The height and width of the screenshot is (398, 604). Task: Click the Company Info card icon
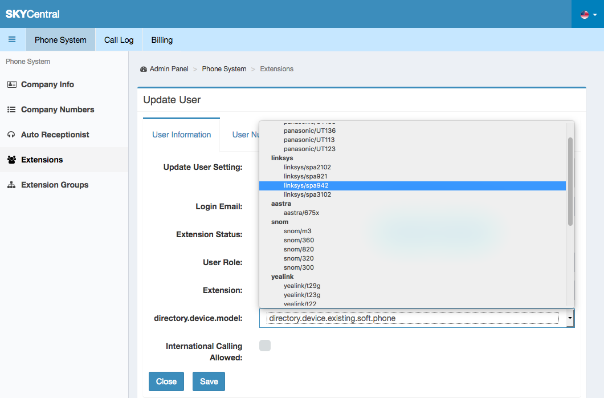pos(12,84)
